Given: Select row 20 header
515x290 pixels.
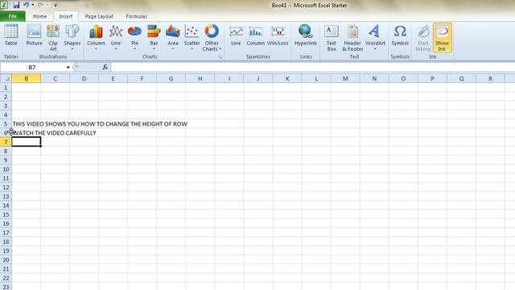Looking at the screenshot, I should coord(6,259).
